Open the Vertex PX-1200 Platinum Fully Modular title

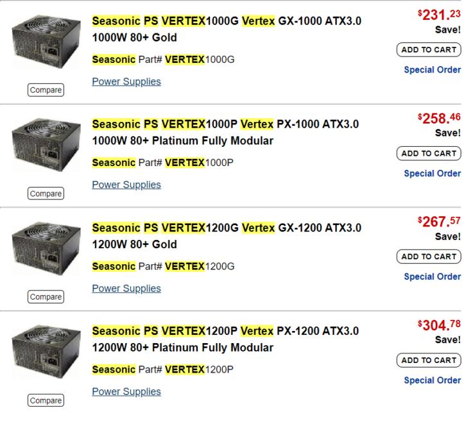tap(225, 339)
